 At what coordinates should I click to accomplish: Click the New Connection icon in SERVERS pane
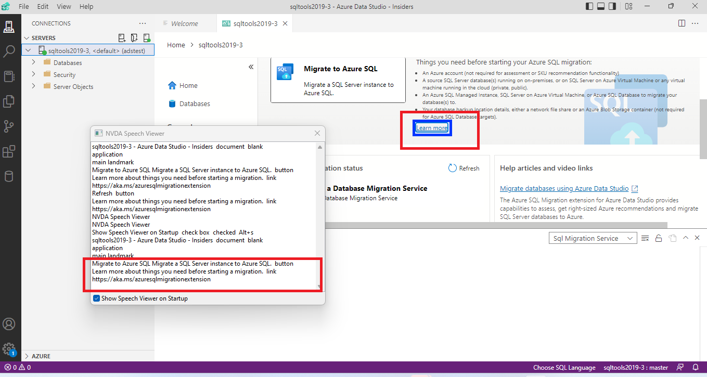[x=122, y=37]
